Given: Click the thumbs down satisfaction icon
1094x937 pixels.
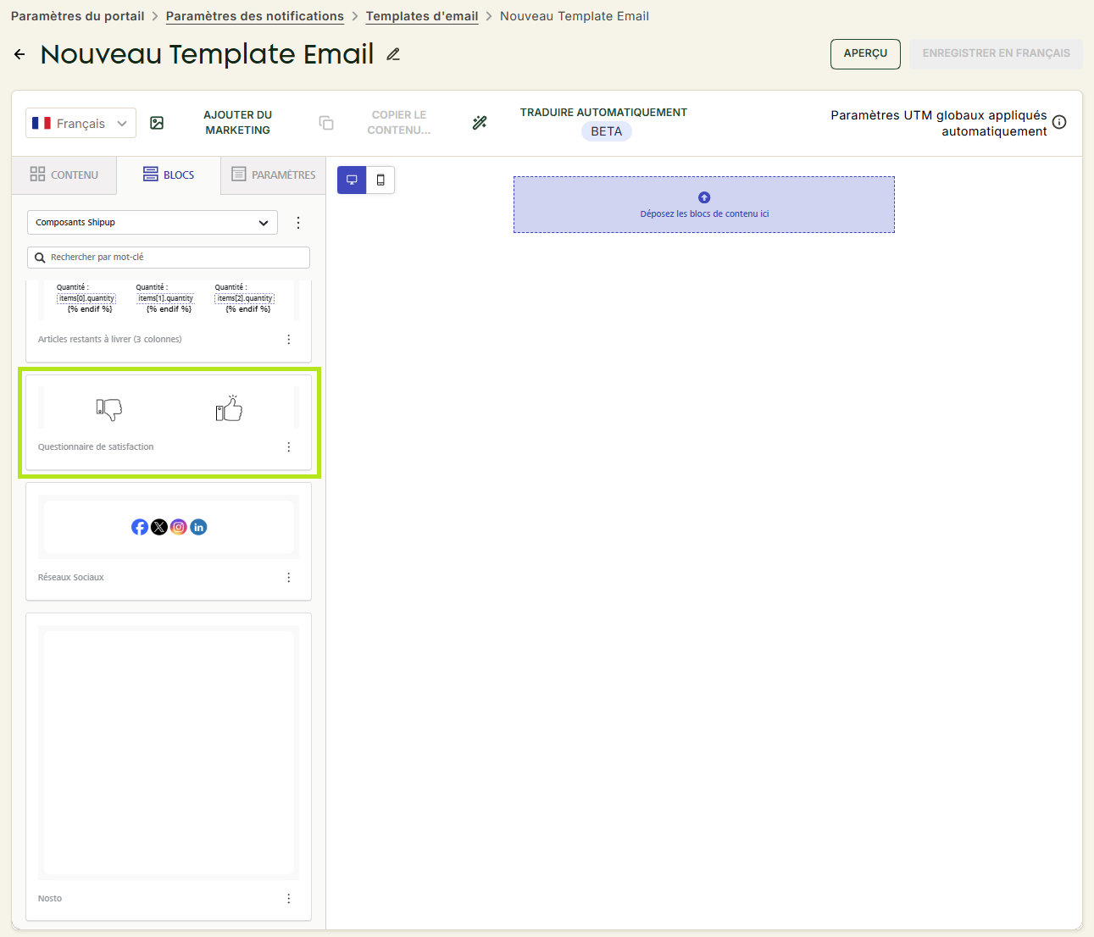Looking at the screenshot, I should (109, 409).
